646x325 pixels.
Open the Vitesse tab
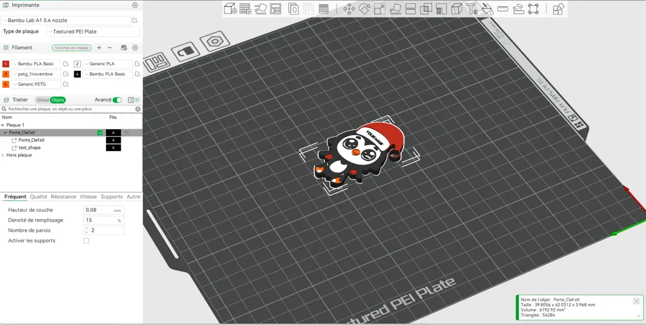(x=88, y=197)
